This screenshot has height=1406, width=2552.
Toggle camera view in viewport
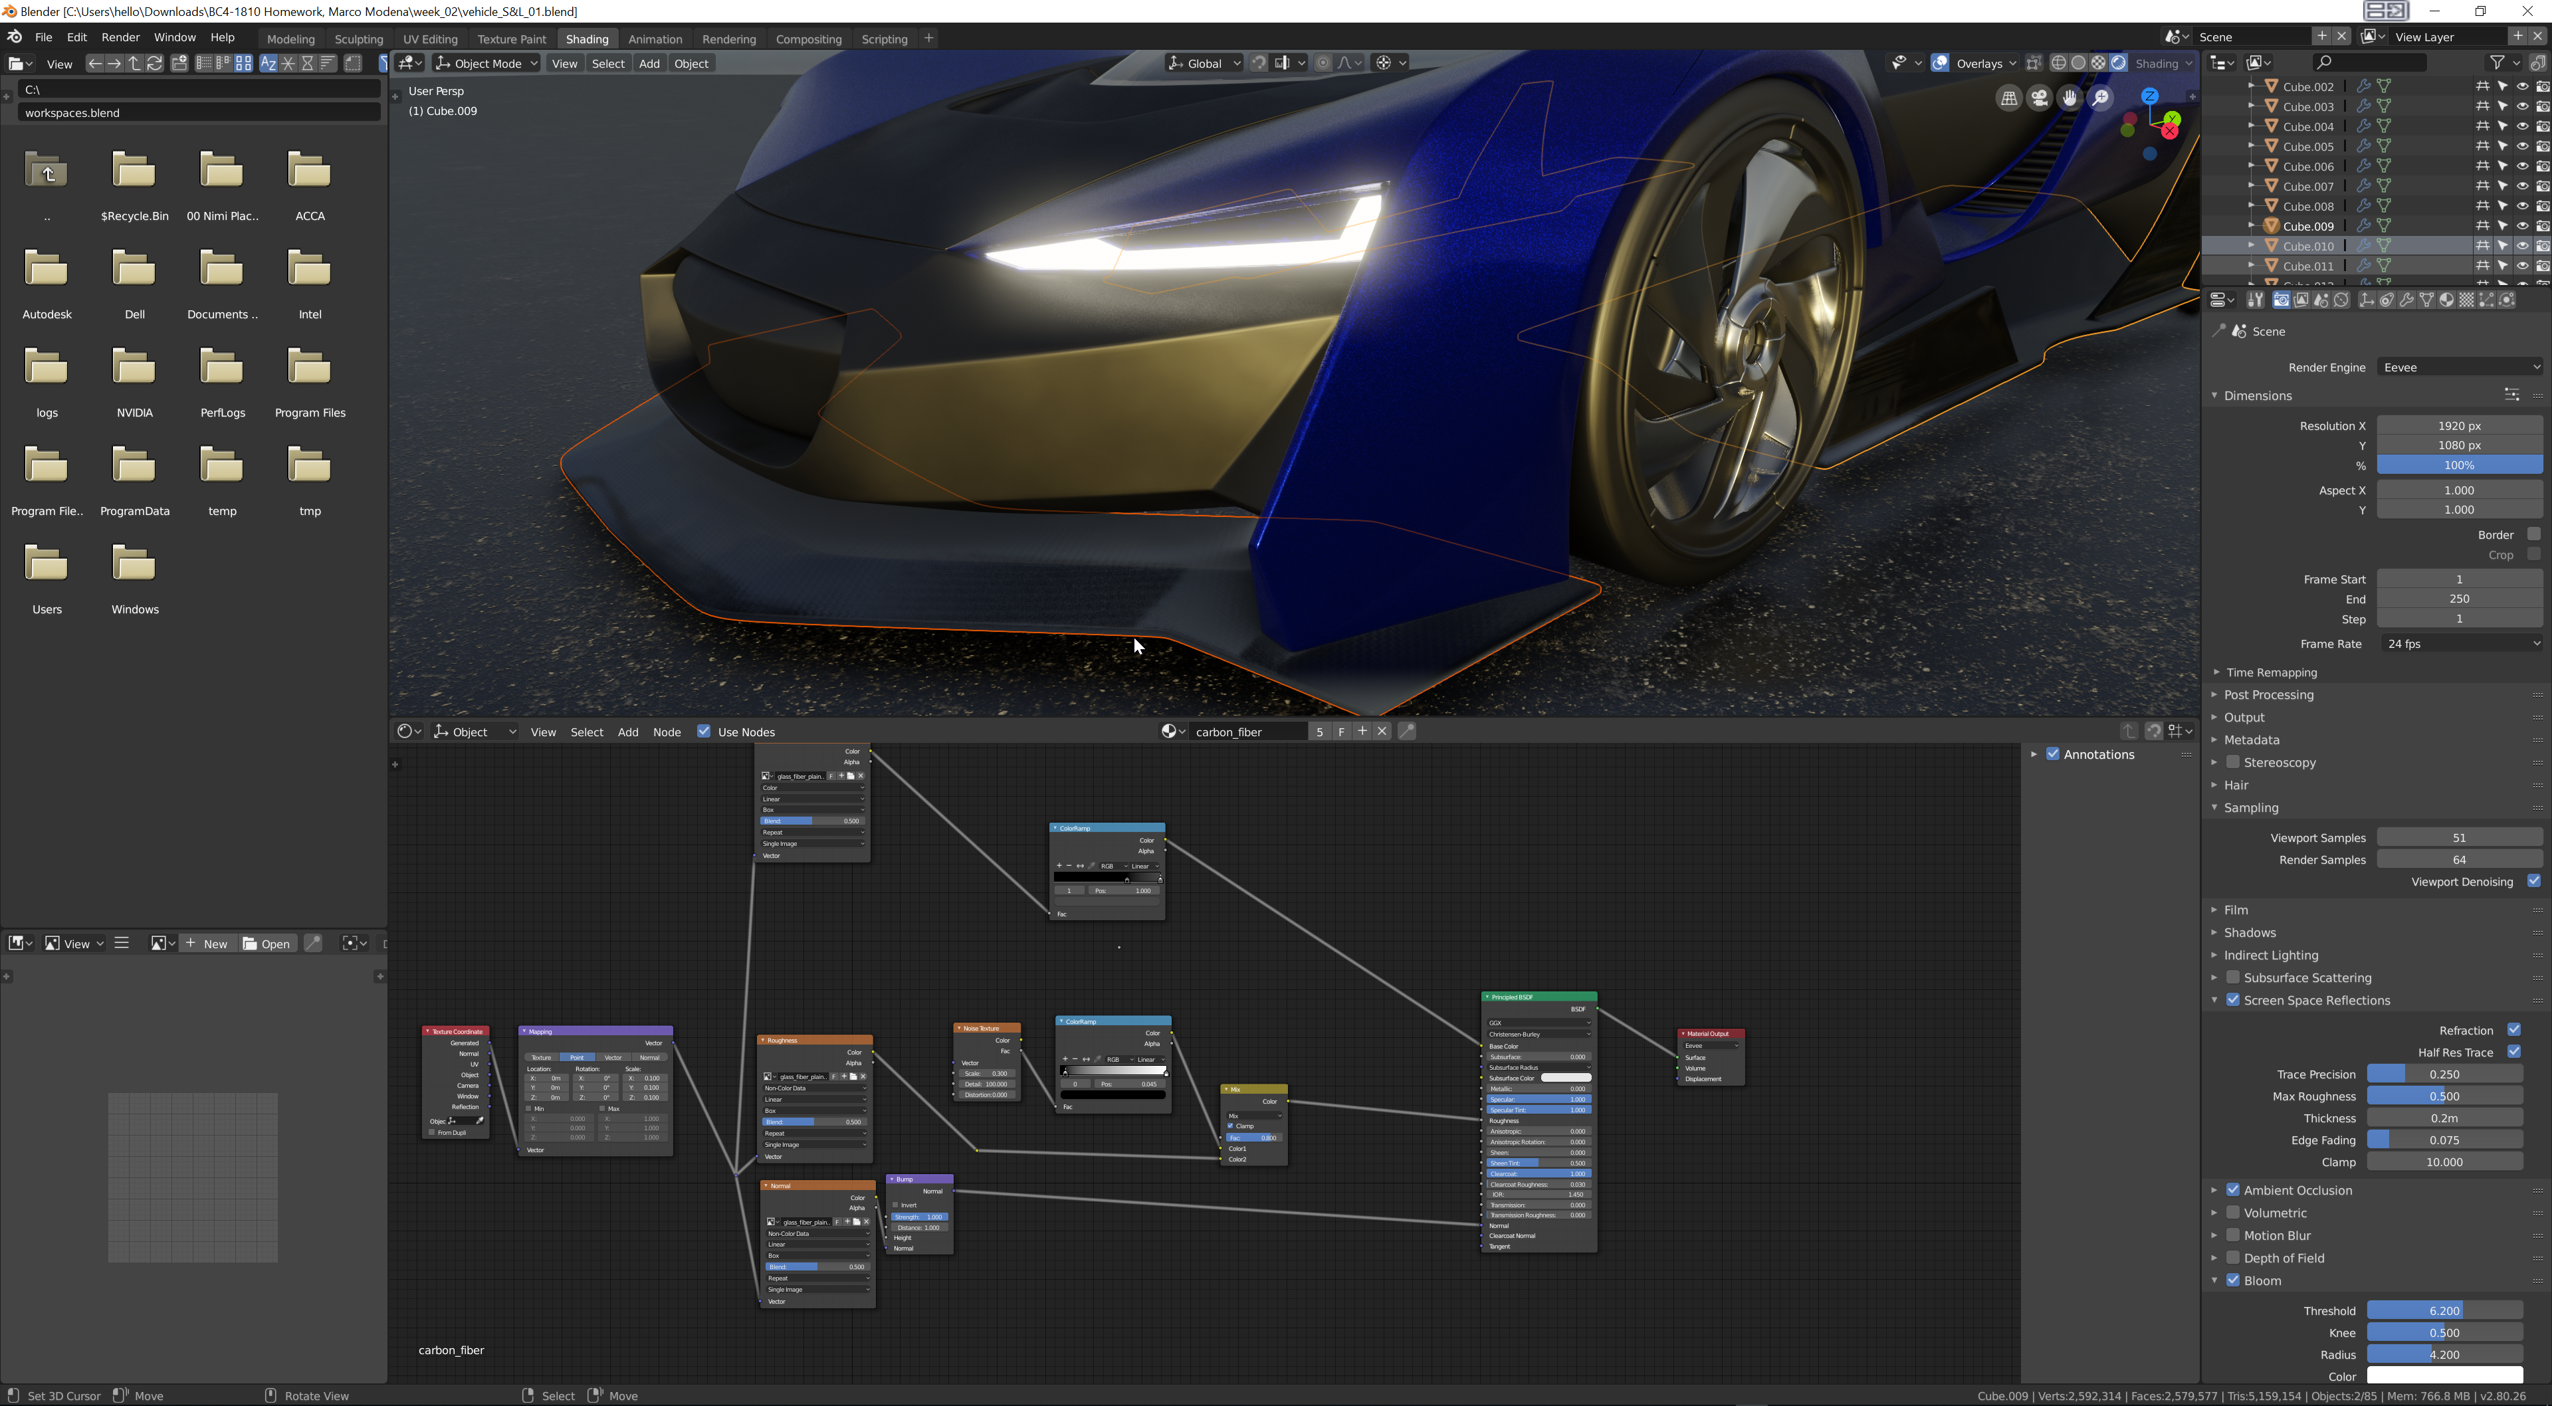coord(2039,98)
